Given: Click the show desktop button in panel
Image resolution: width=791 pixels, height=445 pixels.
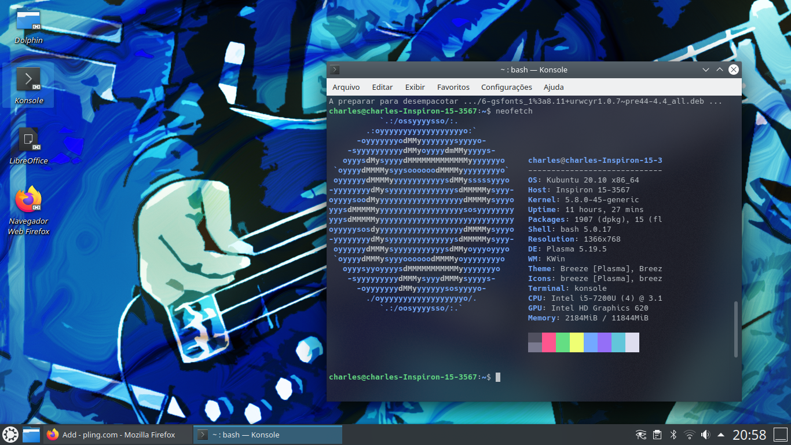Looking at the screenshot, I should pos(781,435).
